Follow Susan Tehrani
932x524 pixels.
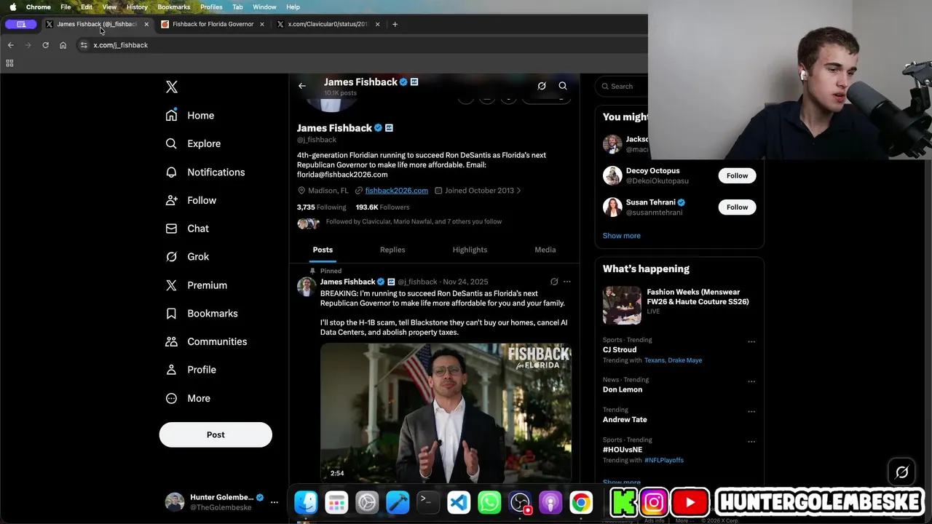pyautogui.click(x=737, y=207)
